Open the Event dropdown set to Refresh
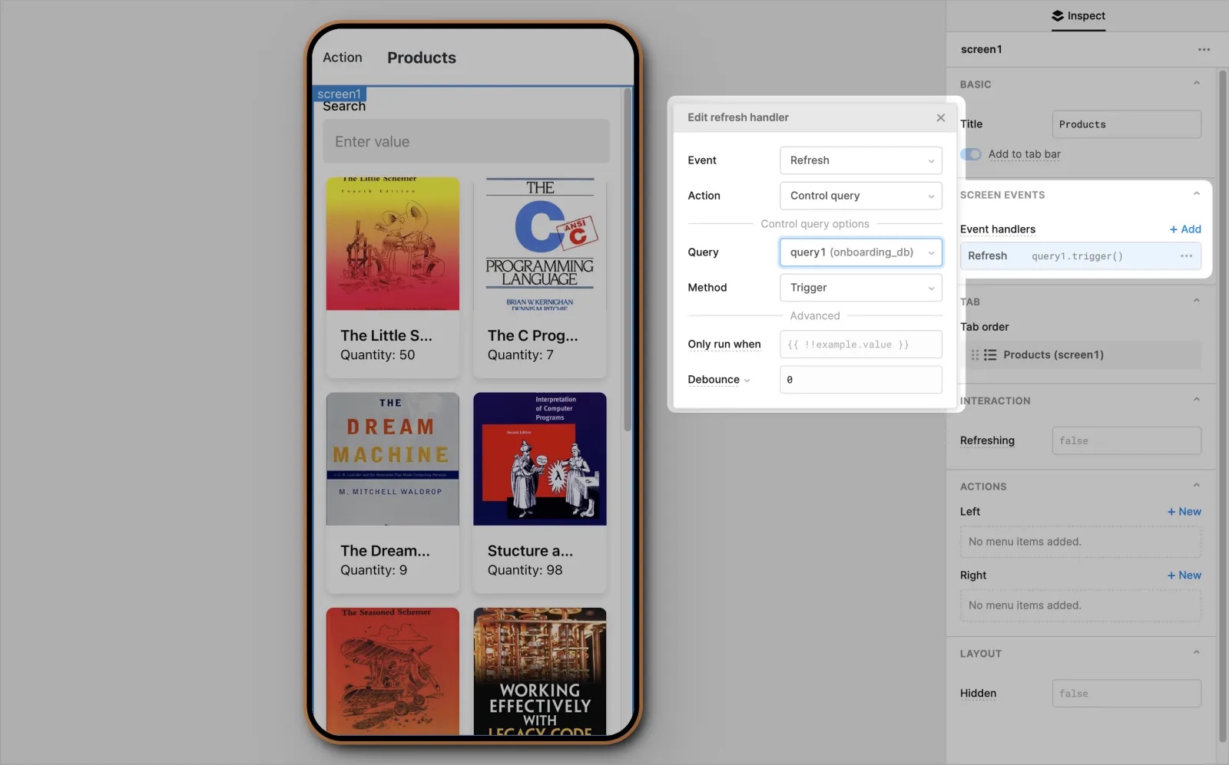The height and width of the screenshot is (765, 1229). point(860,160)
